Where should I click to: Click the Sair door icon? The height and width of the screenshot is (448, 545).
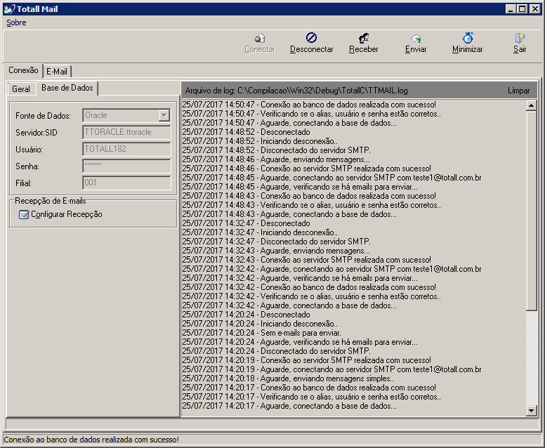coord(519,38)
